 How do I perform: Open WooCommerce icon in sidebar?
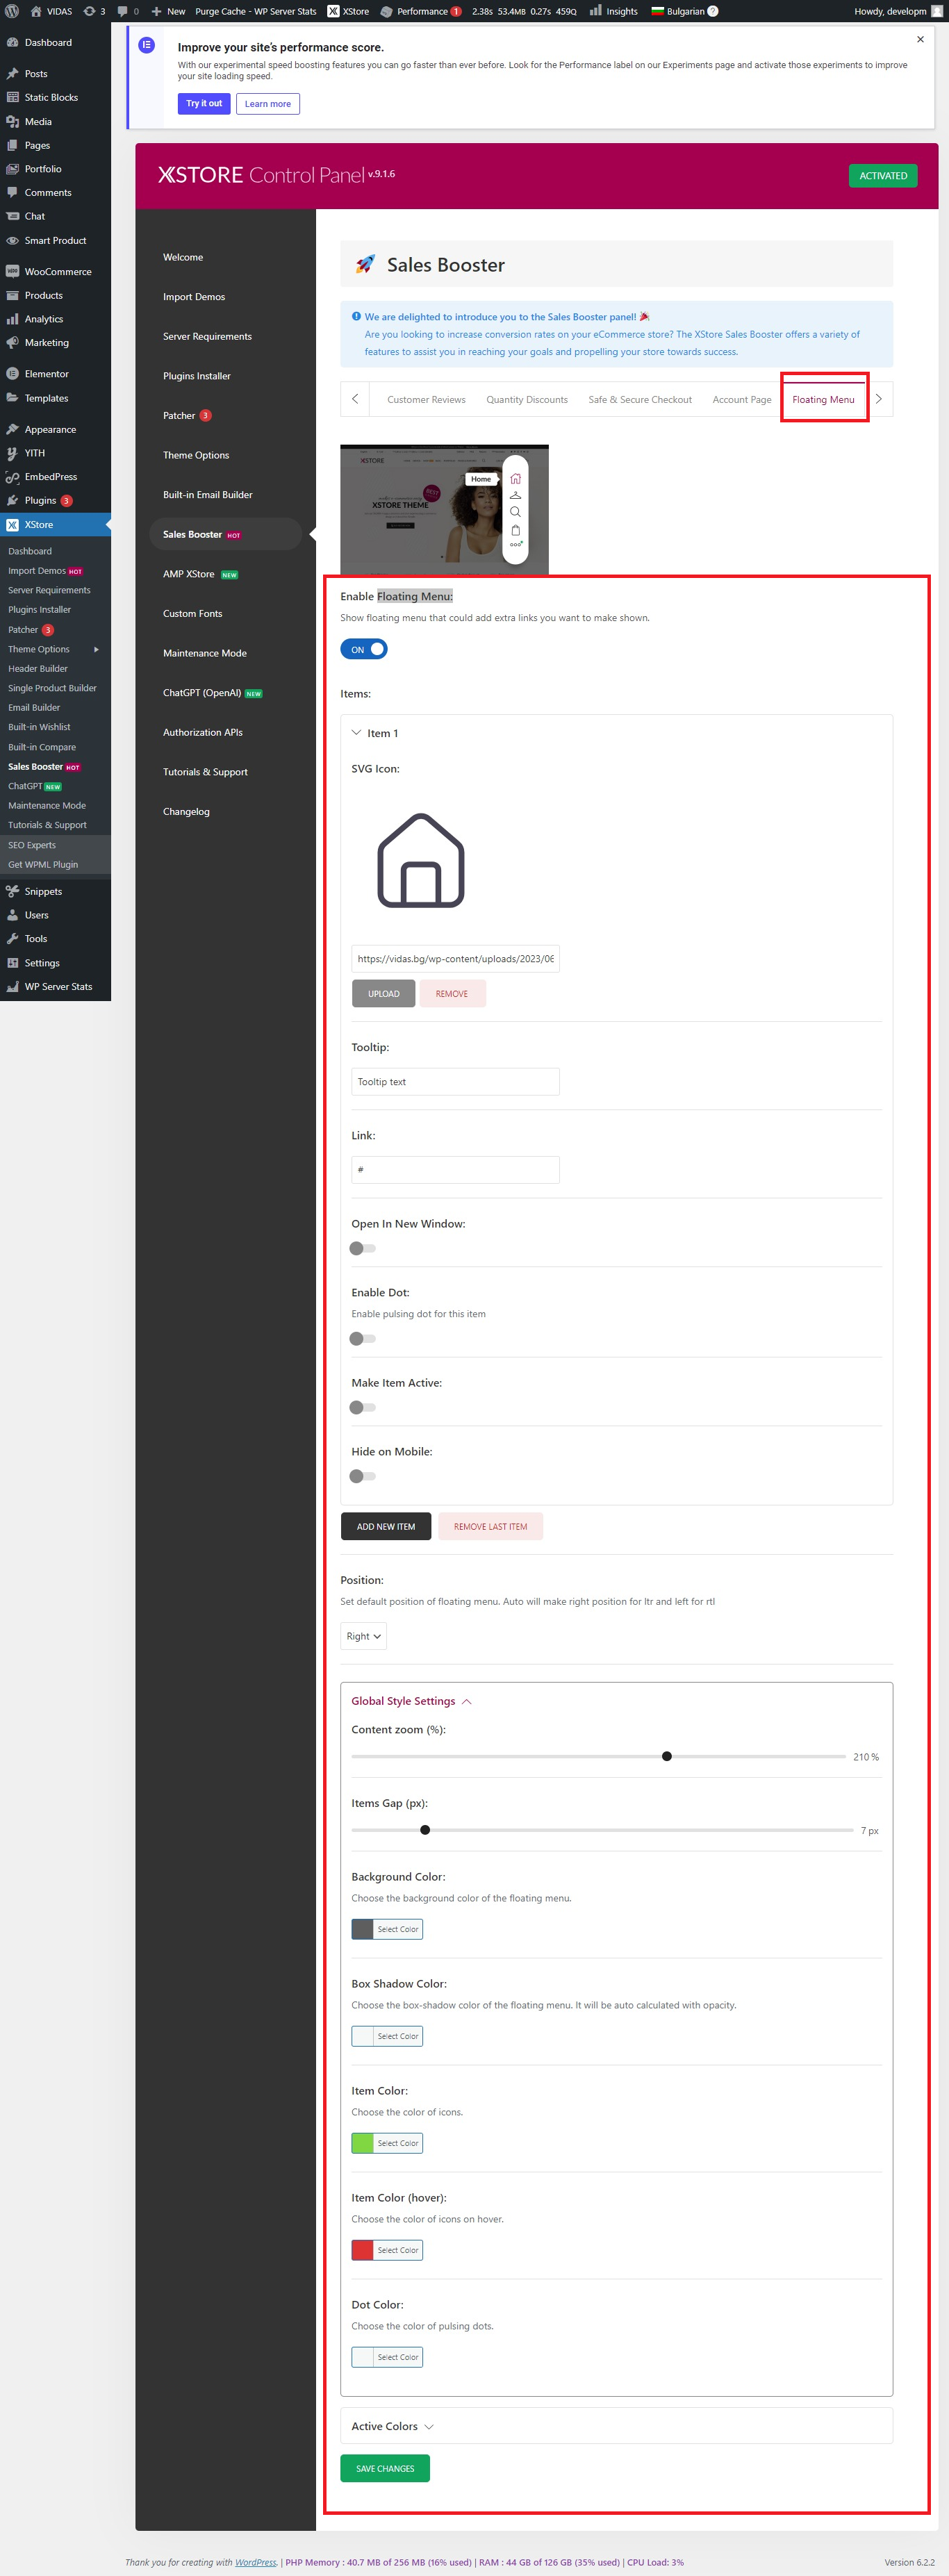point(12,271)
